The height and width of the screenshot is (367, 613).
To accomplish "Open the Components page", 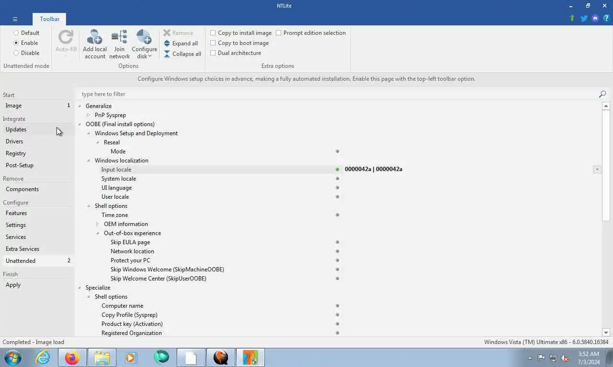I will 37,189.
